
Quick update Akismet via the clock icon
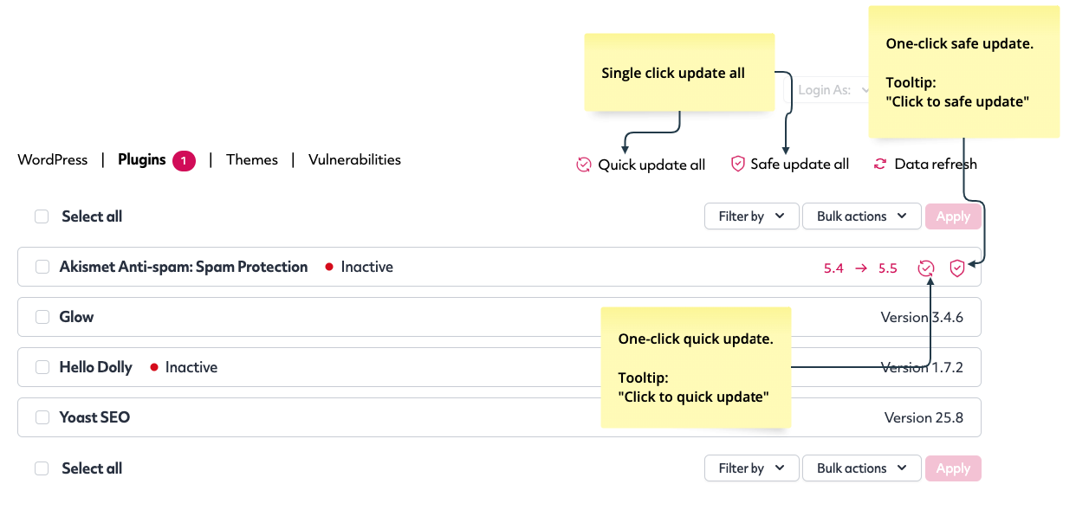(926, 268)
